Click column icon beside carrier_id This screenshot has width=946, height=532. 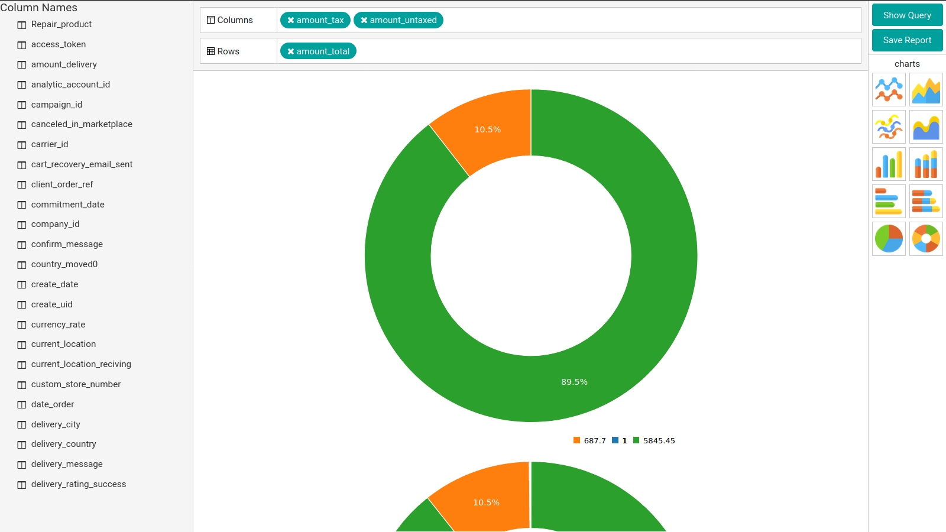[x=22, y=145]
